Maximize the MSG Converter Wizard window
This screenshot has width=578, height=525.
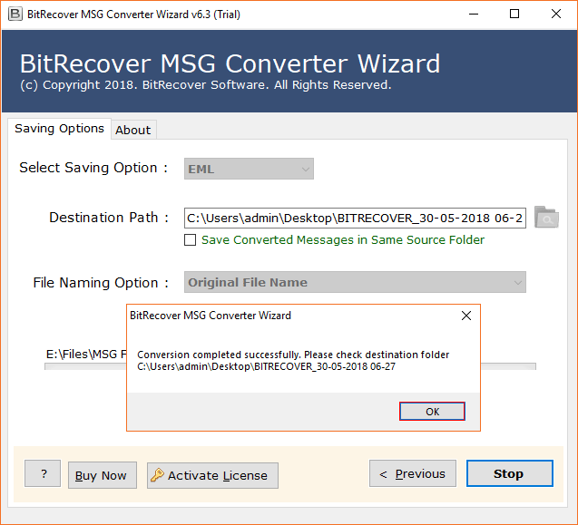pos(514,14)
